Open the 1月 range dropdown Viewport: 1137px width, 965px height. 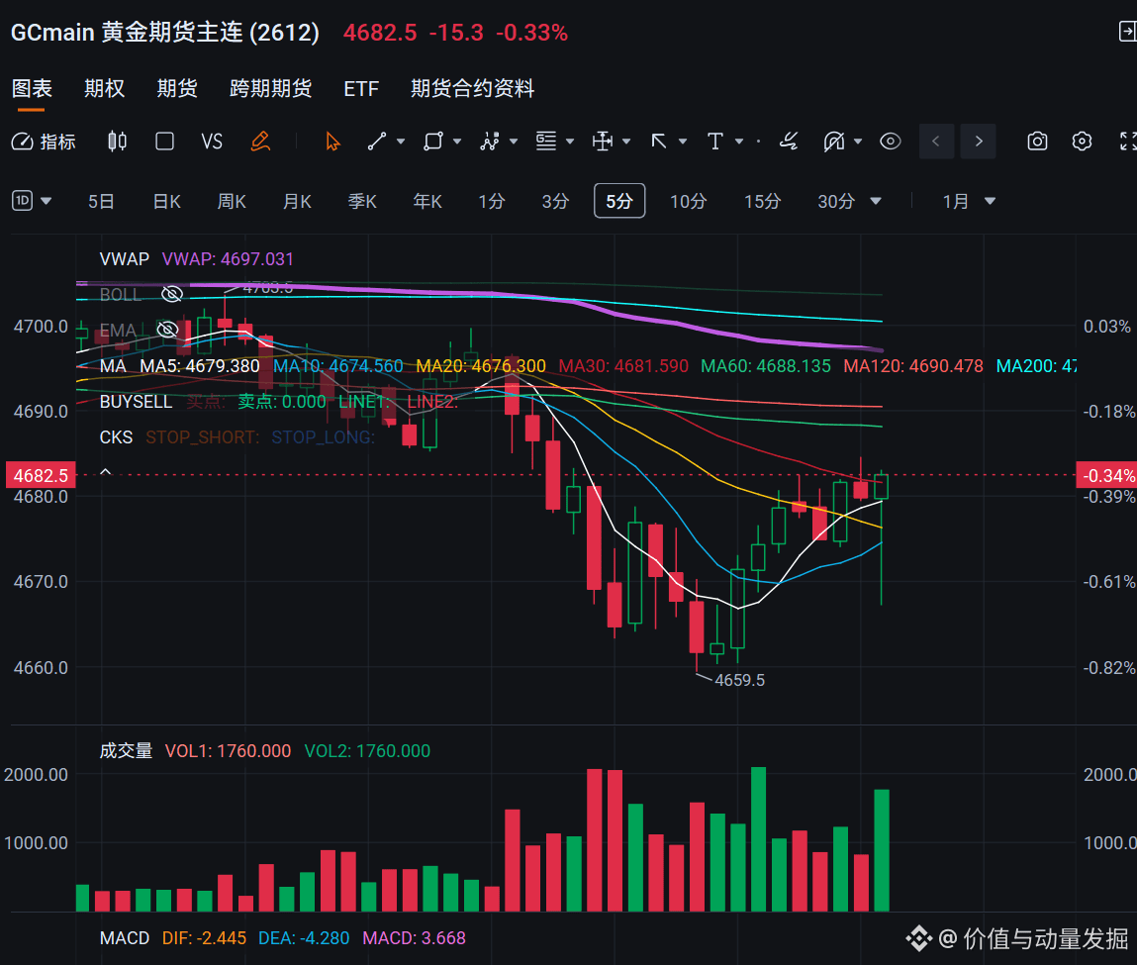pyautogui.click(x=969, y=202)
